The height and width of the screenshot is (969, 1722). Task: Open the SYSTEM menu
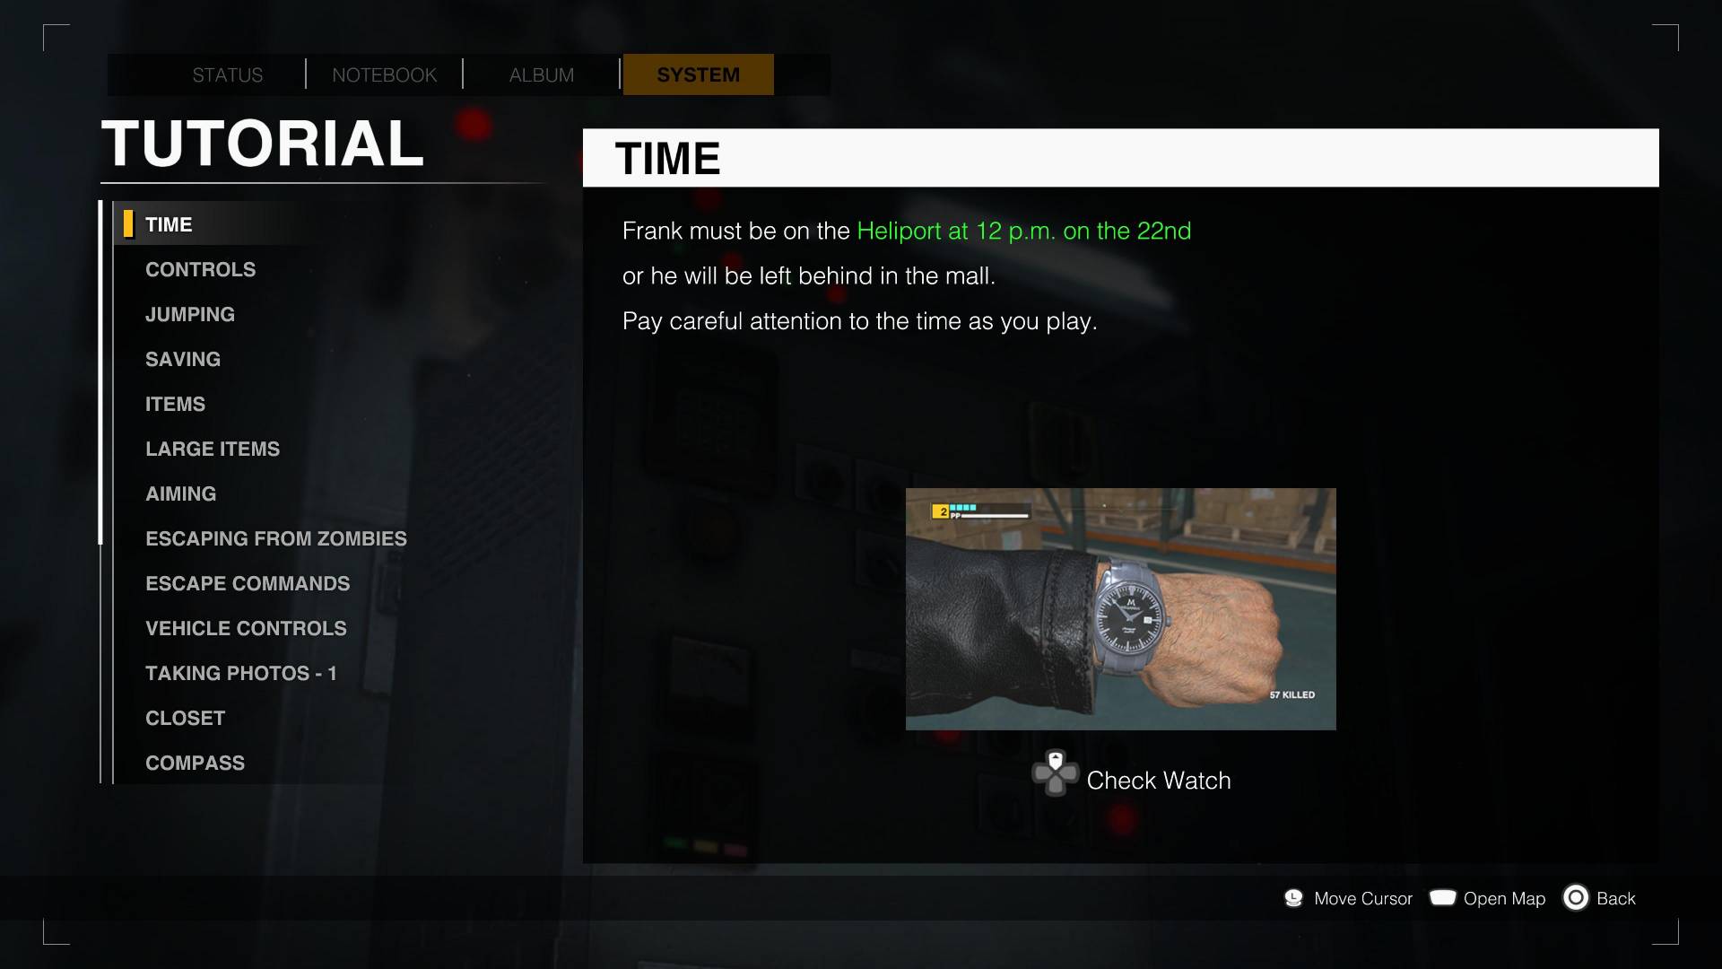click(x=699, y=74)
